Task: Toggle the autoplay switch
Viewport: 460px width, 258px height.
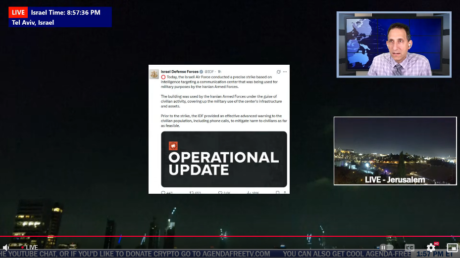Action: pyautogui.click(x=386, y=248)
